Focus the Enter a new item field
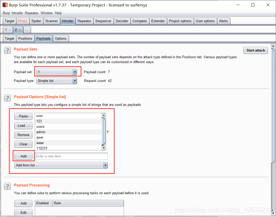This screenshot has width=276, height=217. click(71, 156)
